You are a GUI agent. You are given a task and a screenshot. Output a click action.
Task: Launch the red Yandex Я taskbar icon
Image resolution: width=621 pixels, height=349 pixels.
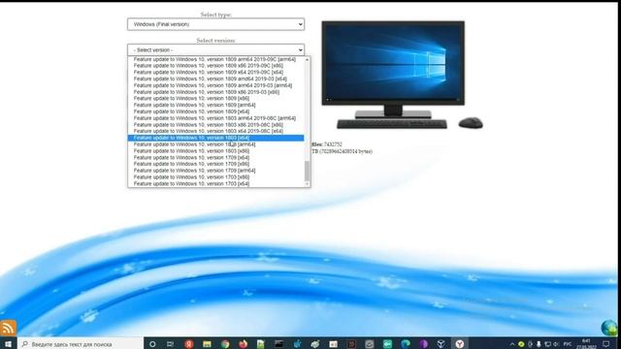click(189, 344)
